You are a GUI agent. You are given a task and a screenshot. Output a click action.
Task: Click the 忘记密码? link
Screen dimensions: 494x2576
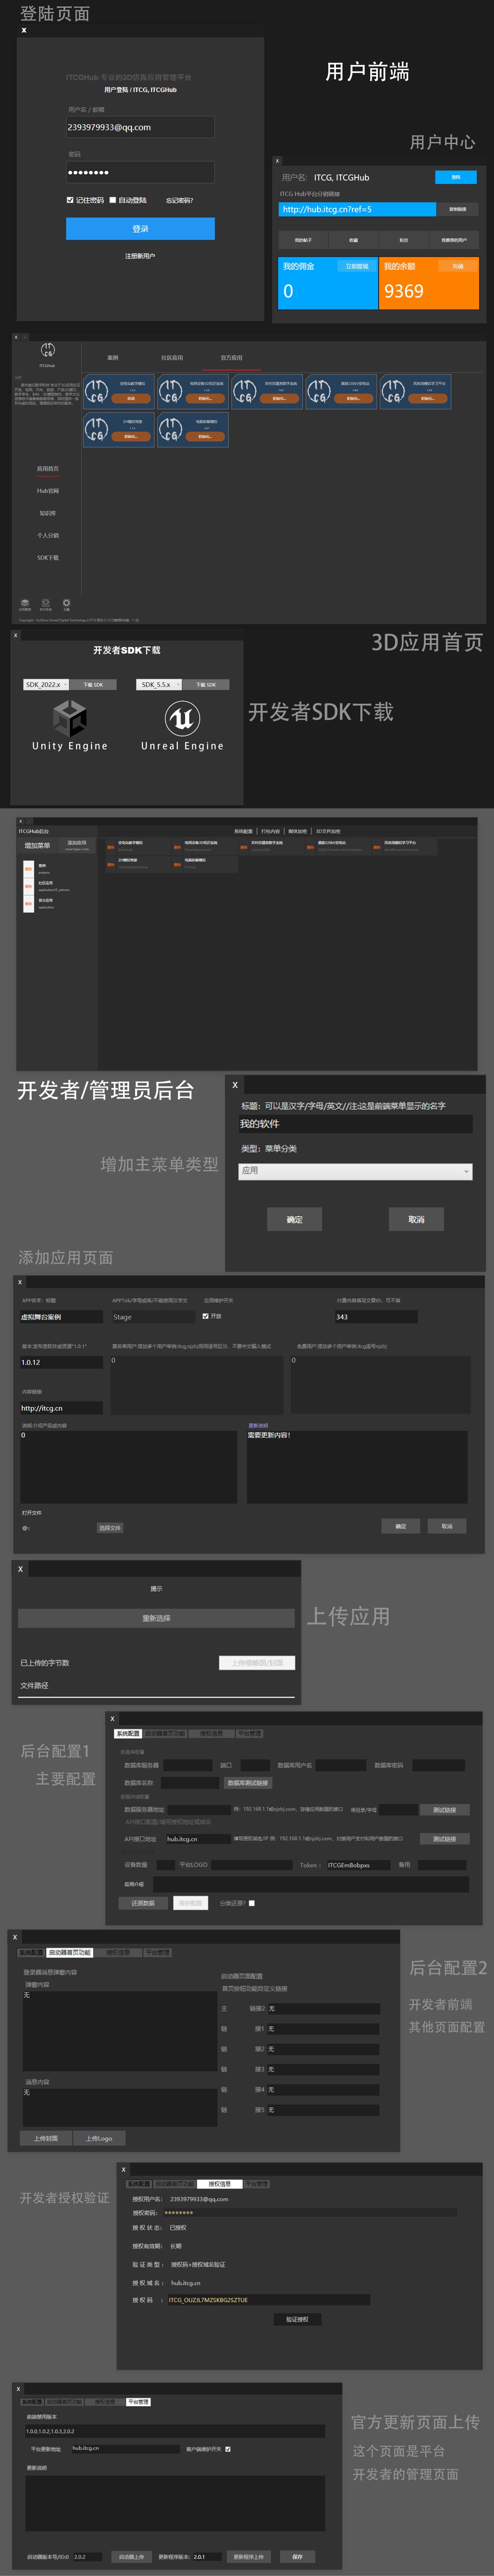[x=179, y=200]
